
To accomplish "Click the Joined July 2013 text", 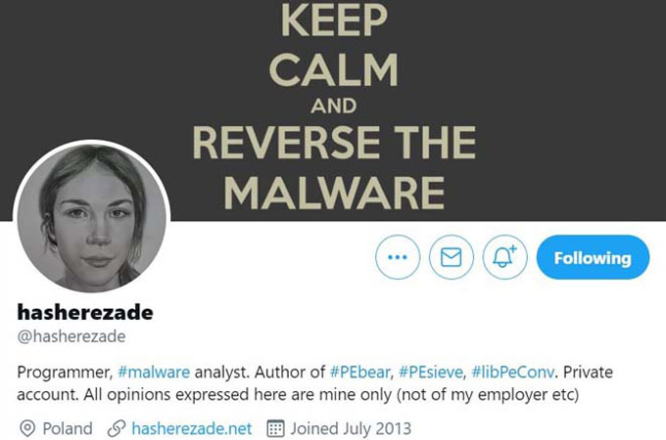I will (x=351, y=428).
